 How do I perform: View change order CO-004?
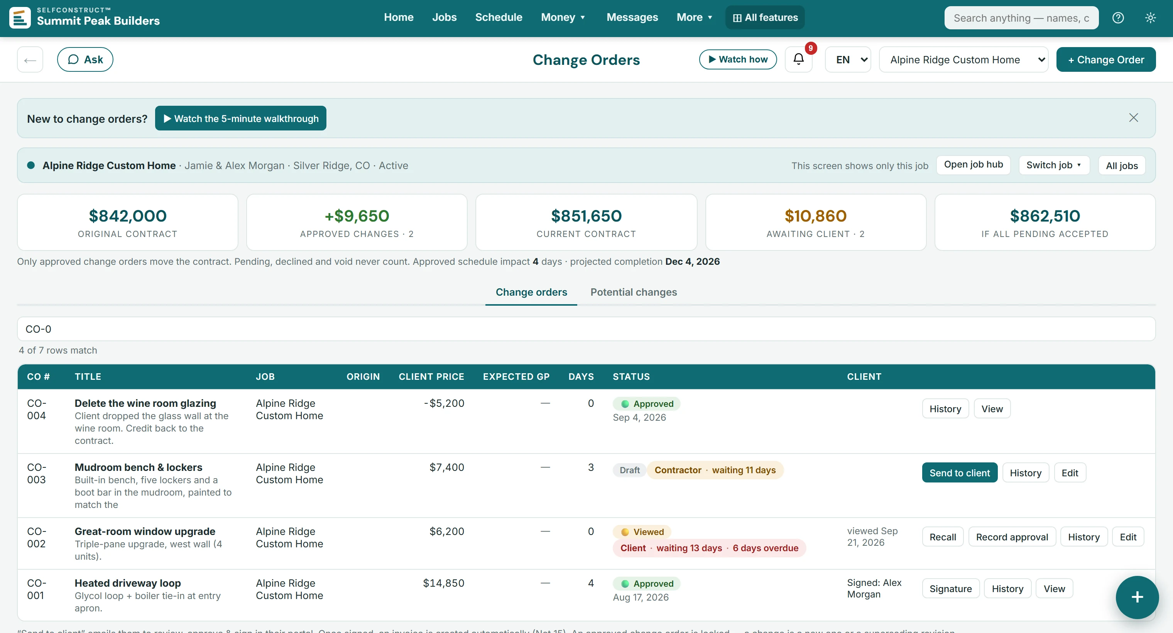tap(992, 408)
